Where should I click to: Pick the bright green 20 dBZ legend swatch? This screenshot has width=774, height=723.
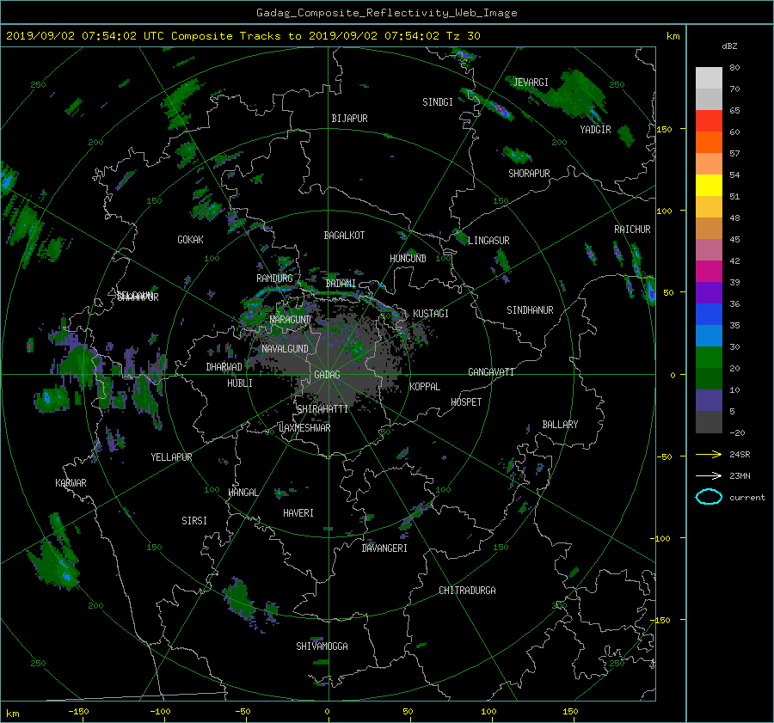(x=709, y=358)
